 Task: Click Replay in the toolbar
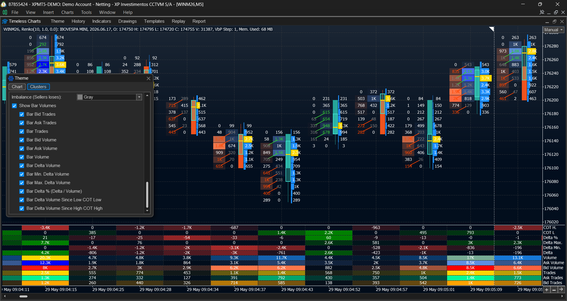point(178,21)
